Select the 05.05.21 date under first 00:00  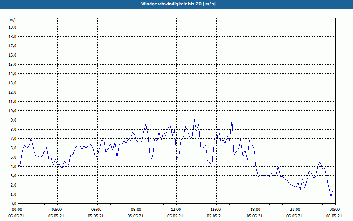16,216
